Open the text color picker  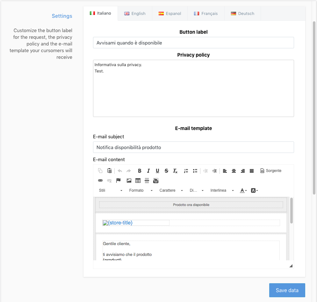click(x=243, y=190)
